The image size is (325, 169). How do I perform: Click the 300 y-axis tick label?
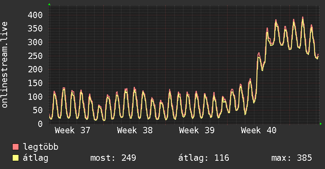click(x=35, y=42)
